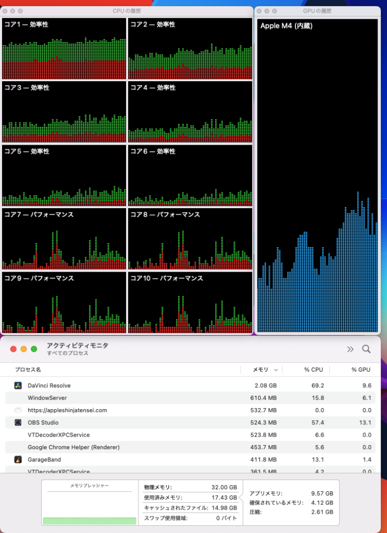The height and width of the screenshot is (533, 387).
Task: Click the 圧縮 2.61 GB value
Action: (x=322, y=512)
